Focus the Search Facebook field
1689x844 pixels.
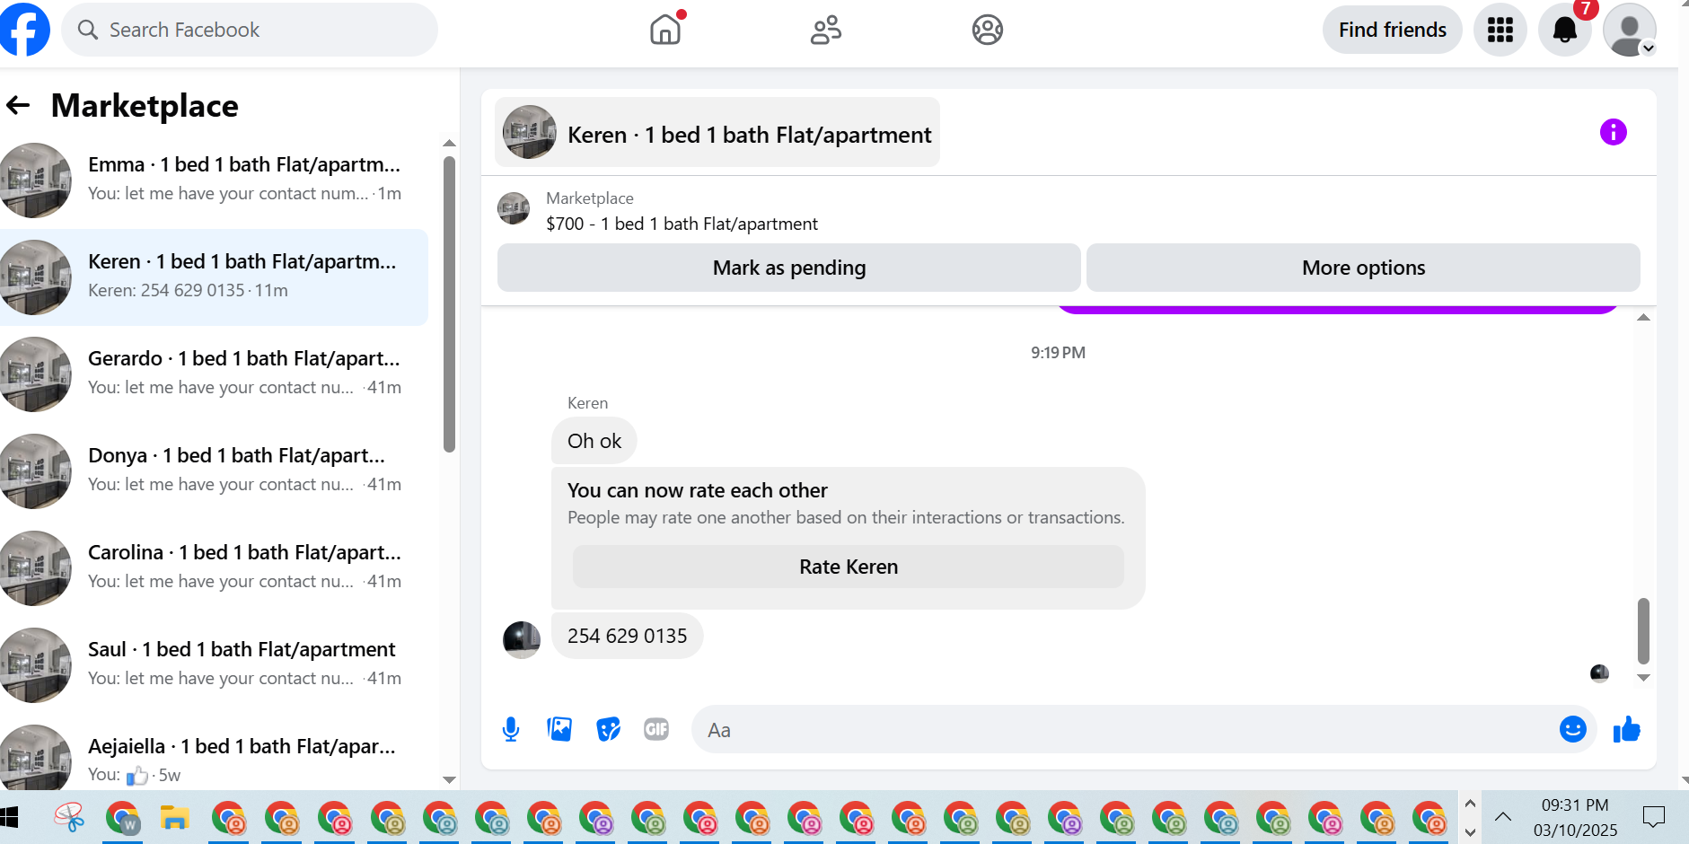tap(250, 30)
